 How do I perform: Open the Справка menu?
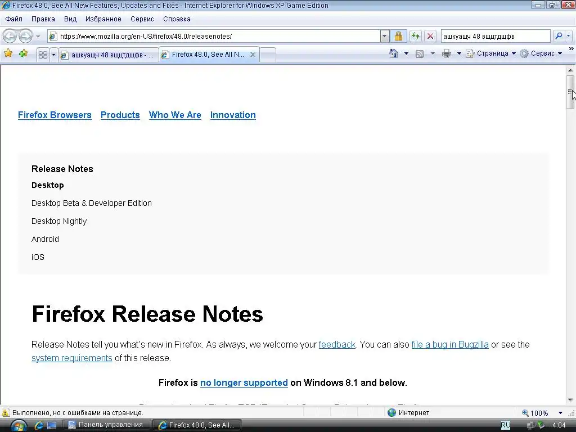(x=177, y=19)
